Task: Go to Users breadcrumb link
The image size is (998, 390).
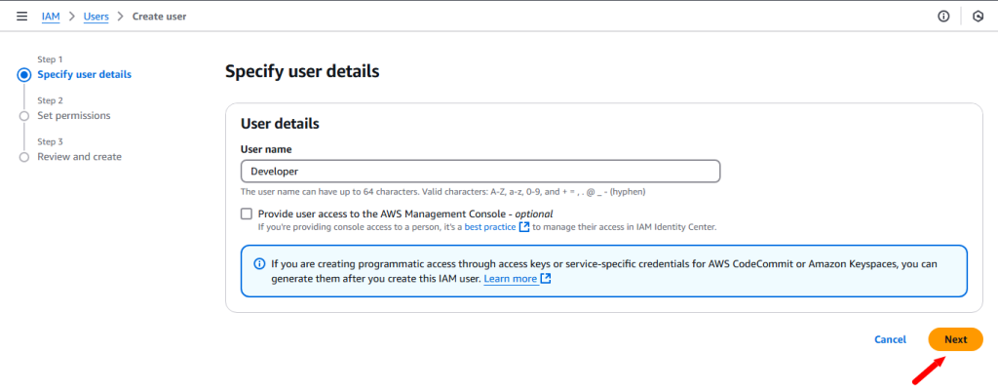Action: 96,17
